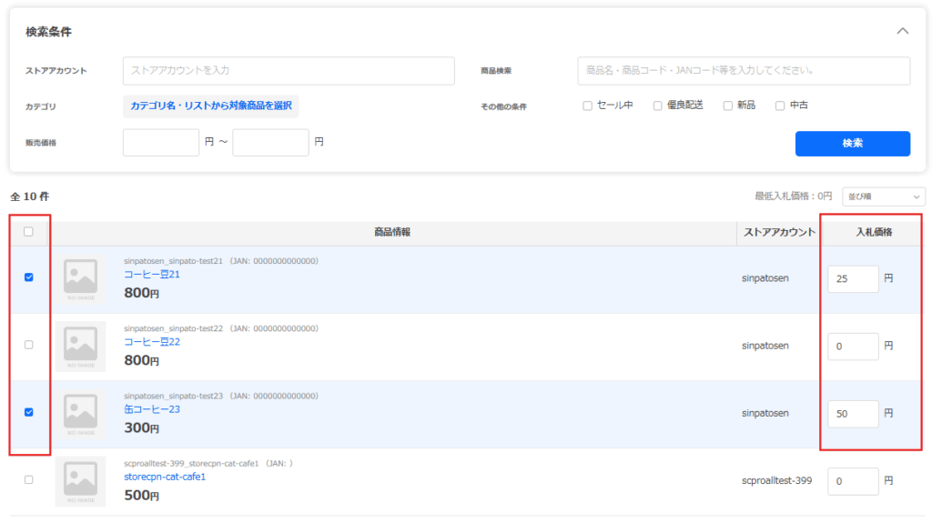Open the カテゴリ selection list

coord(210,106)
